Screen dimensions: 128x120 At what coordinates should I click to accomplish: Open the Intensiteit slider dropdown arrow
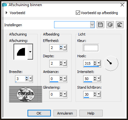(x=99, y=78)
